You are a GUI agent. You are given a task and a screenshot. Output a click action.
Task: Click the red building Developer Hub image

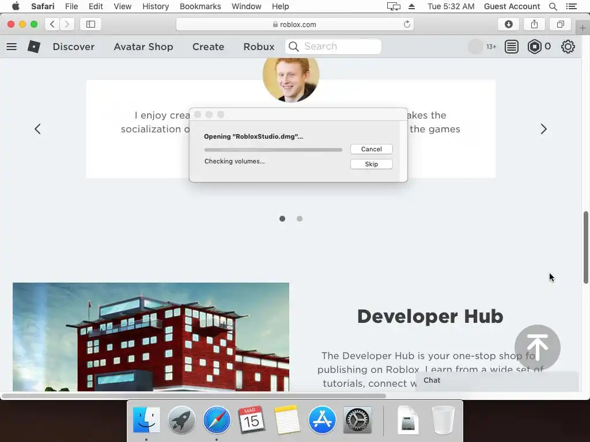click(151, 337)
